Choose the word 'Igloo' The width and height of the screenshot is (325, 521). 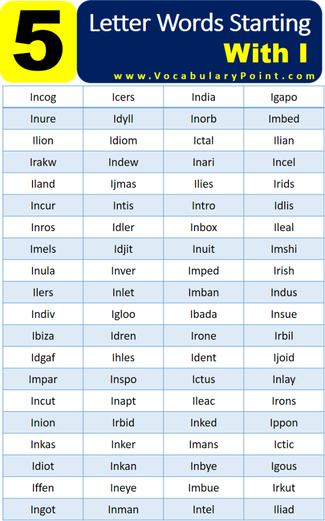[x=123, y=314]
